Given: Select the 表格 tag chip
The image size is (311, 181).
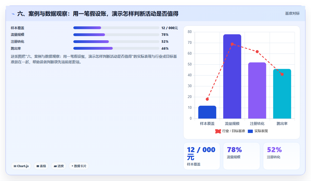Looking at the screenshot, I should (41, 166).
